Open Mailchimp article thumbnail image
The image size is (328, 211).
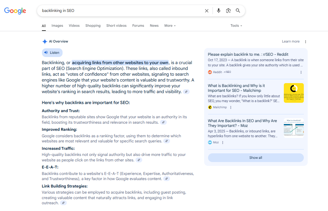point(293,93)
